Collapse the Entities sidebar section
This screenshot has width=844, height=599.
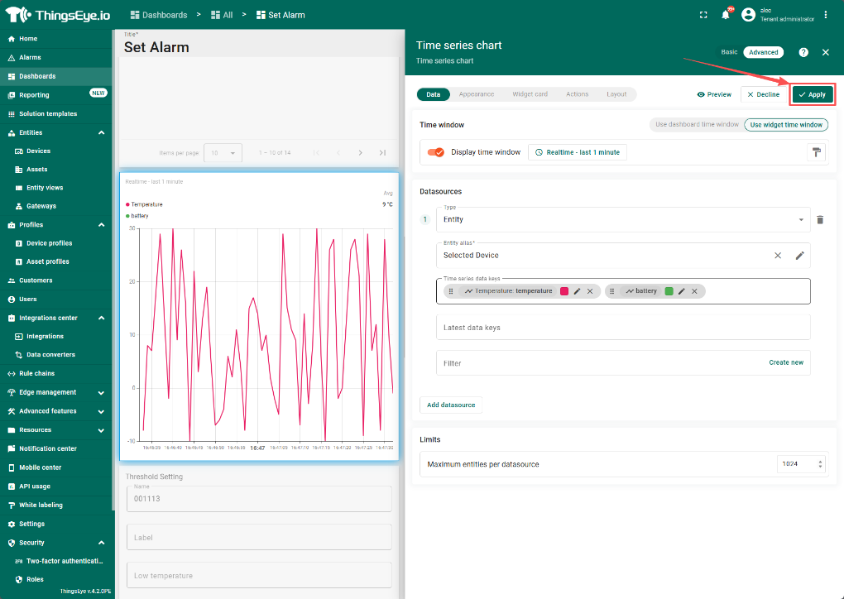pyautogui.click(x=101, y=132)
